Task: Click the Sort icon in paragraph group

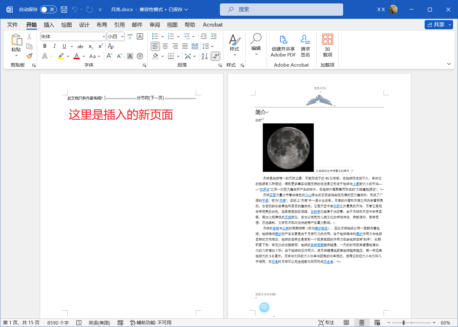Action: coord(204,56)
